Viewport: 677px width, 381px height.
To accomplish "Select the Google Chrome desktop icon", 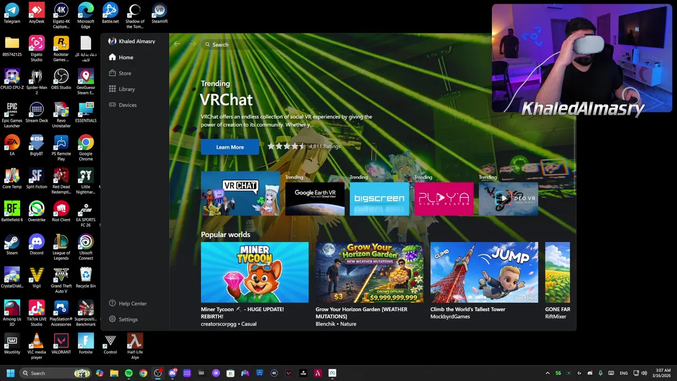I will (86, 148).
